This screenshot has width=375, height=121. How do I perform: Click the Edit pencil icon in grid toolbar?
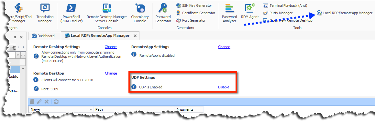(39, 102)
